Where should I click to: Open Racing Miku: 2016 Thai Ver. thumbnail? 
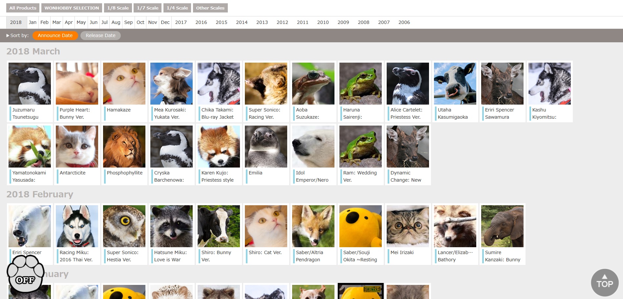77,226
